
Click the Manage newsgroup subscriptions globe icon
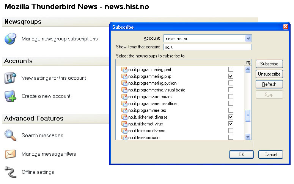tap(10, 39)
